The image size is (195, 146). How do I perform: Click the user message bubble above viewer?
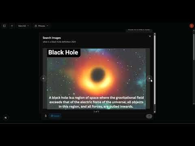click(x=139, y=30)
